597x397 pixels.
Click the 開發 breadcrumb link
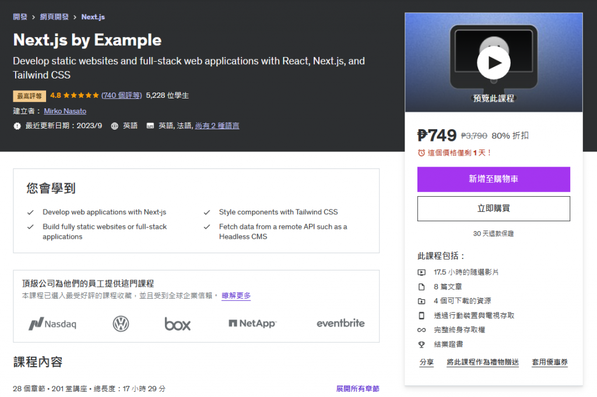click(x=20, y=17)
